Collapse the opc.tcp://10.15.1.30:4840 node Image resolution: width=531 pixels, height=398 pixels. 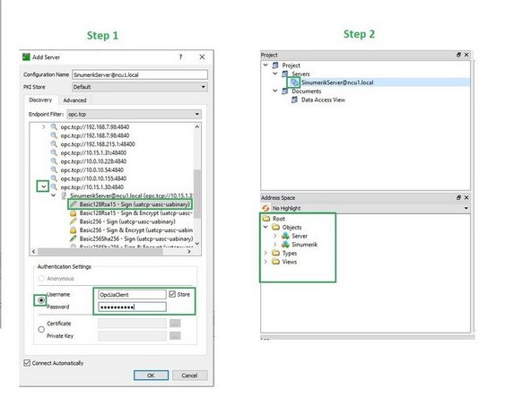(x=43, y=186)
